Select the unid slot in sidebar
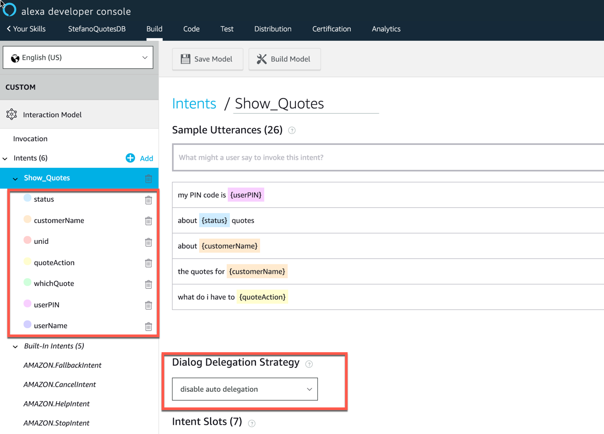The width and height of the screenshot is (604, 434). (41, 241)
